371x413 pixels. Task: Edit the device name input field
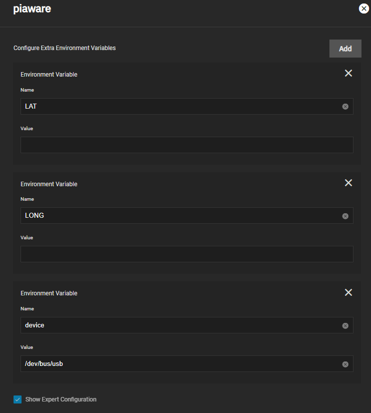182,325
